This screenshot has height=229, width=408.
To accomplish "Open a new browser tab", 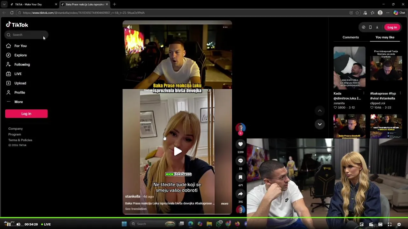I will click(x=114, y=4).
